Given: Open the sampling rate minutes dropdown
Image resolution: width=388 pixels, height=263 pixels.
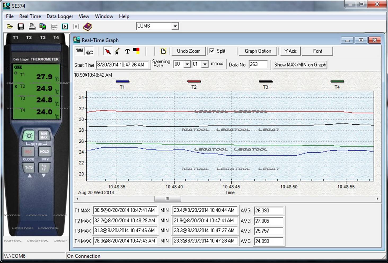Looking at the screenshot, I should (x=187, y=64).
